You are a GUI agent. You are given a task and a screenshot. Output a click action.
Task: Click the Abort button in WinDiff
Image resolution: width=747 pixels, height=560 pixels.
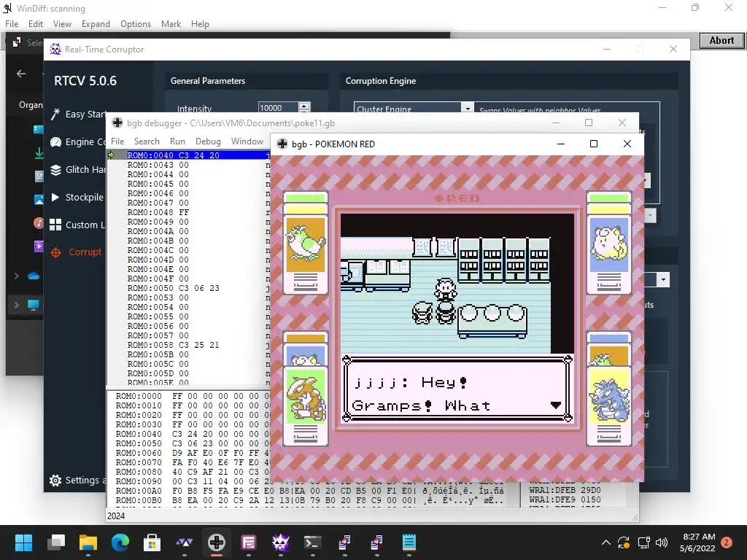click(x=721, y=41)
